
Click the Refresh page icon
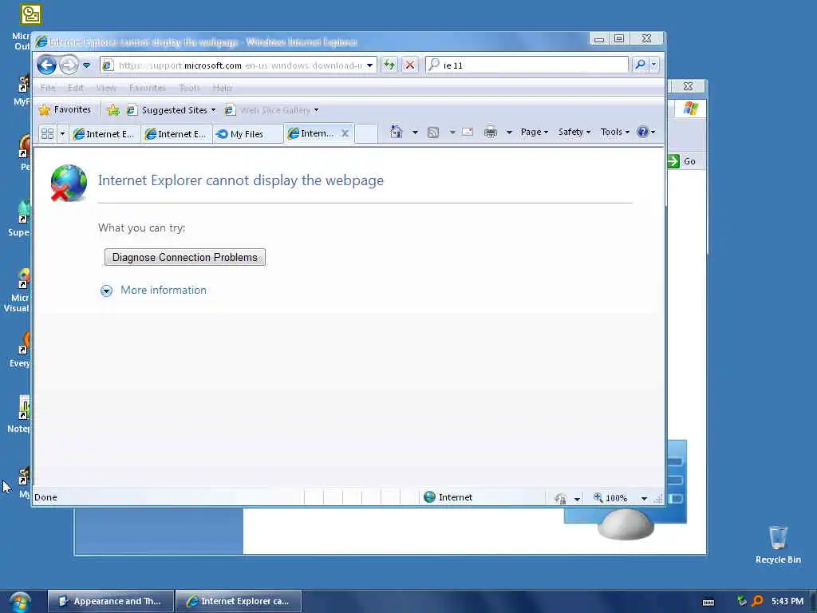point(389,65)
